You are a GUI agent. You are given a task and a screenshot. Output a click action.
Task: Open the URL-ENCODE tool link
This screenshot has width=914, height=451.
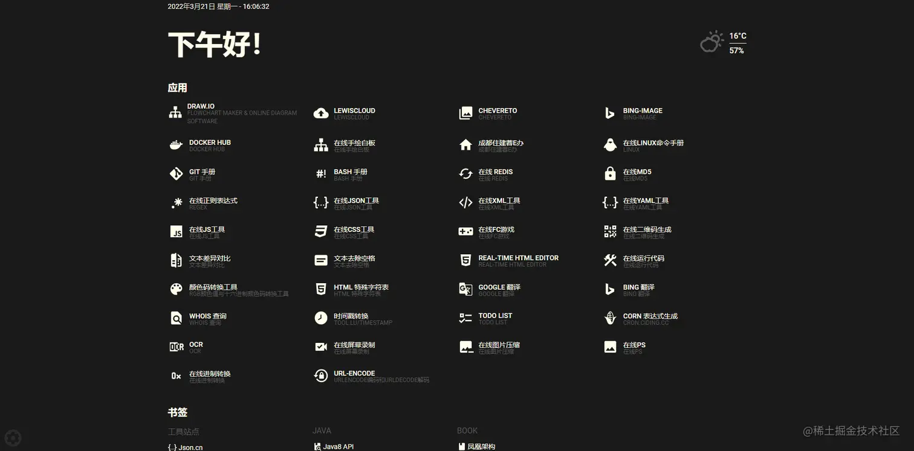tap(354, 374)
